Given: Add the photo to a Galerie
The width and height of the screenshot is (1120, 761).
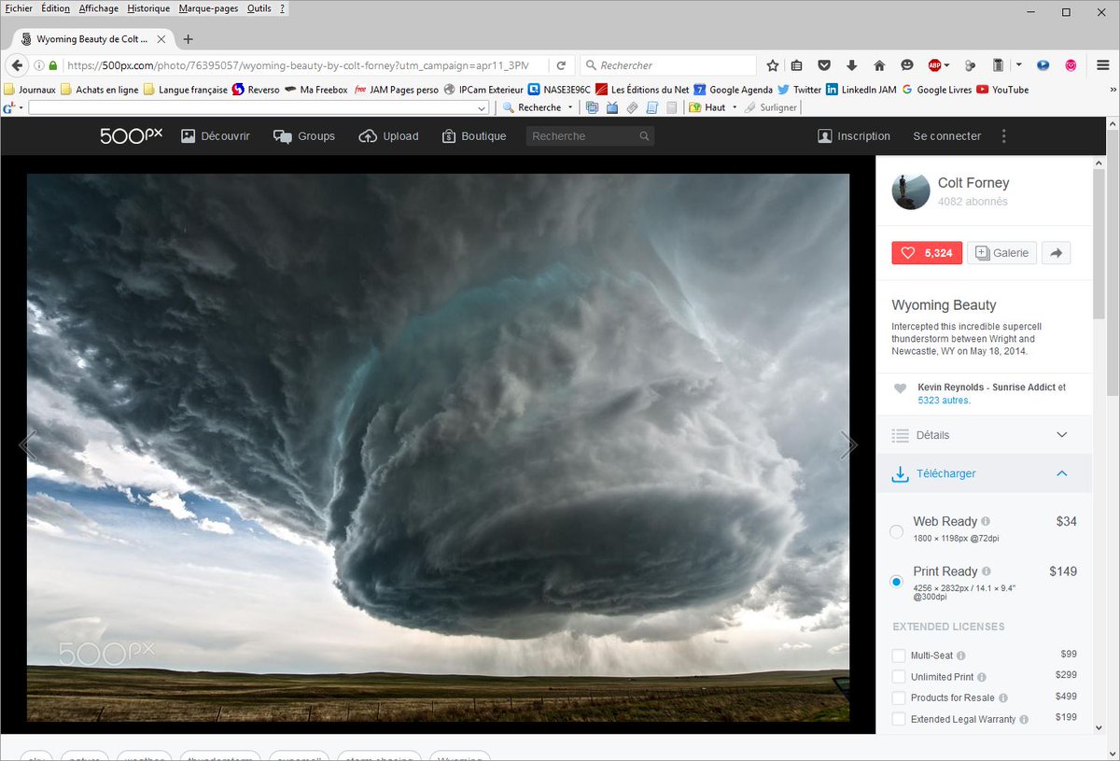Looking at the screenshot, I should (1001, 253).
